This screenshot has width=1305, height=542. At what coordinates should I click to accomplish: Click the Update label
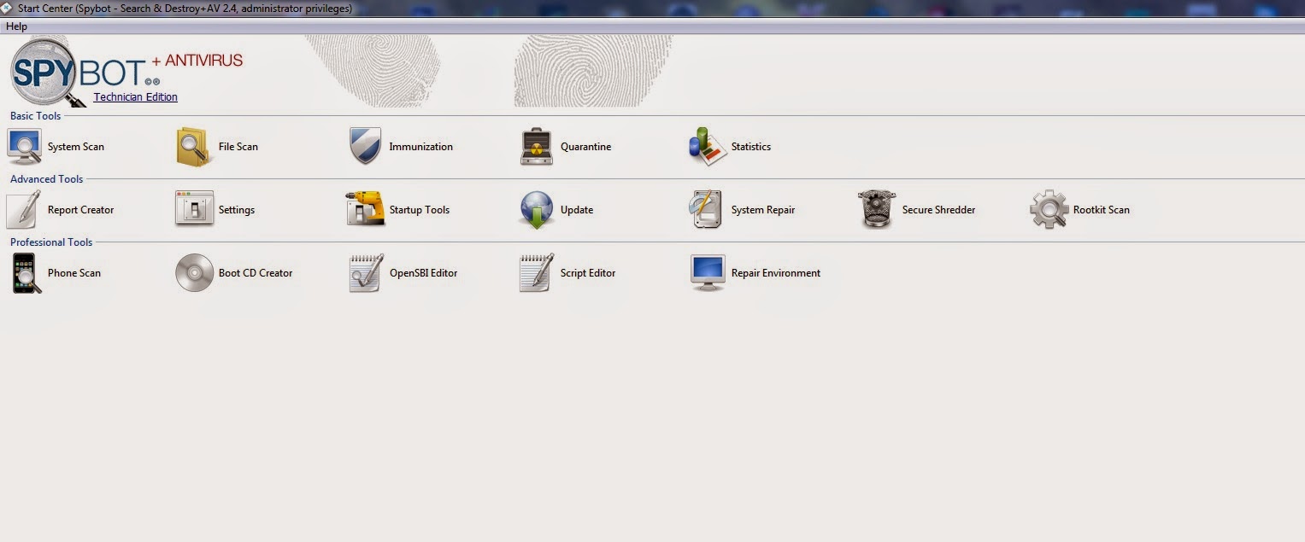(577, 210)
